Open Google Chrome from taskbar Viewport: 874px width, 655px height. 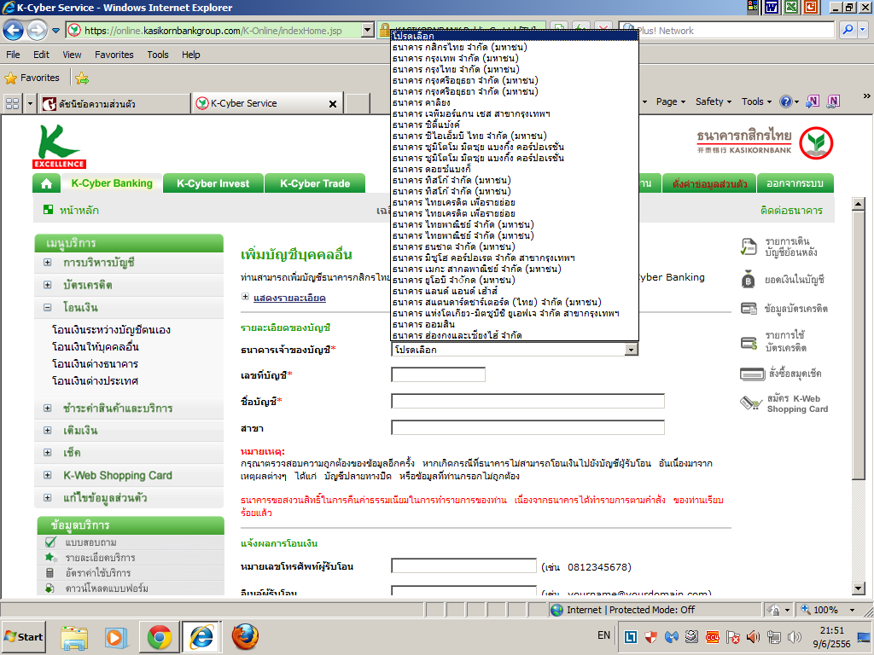160,636
